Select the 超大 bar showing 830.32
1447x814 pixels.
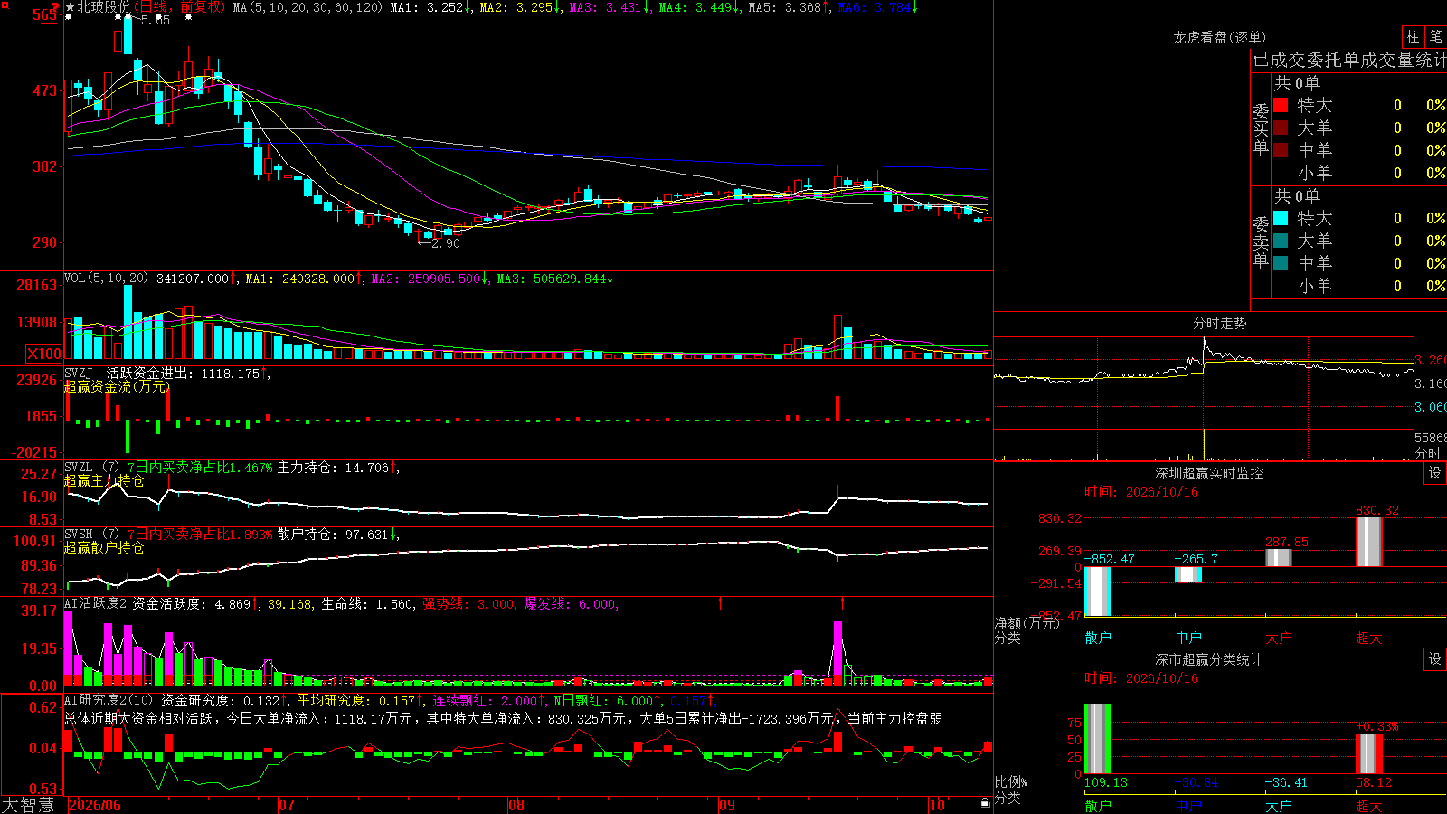pos(1369,543)
